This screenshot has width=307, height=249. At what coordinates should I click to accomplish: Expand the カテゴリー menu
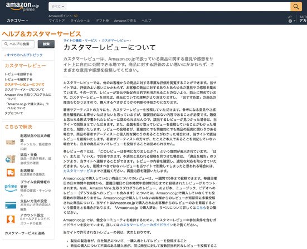point(17,21)
